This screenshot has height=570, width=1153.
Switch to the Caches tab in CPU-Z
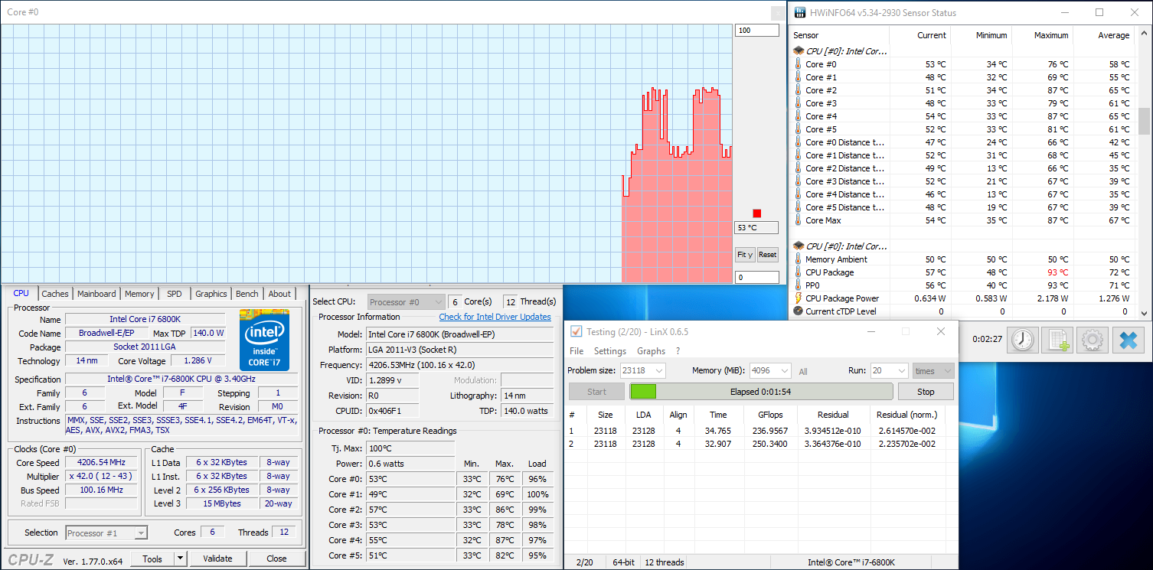[55, 294]
